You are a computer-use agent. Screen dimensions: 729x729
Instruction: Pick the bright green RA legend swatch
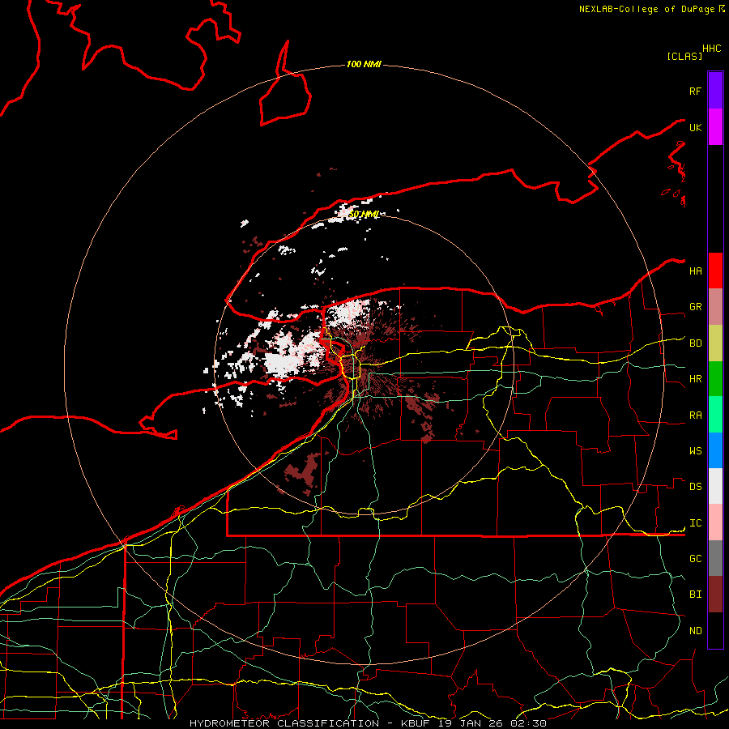coord(715,415)
